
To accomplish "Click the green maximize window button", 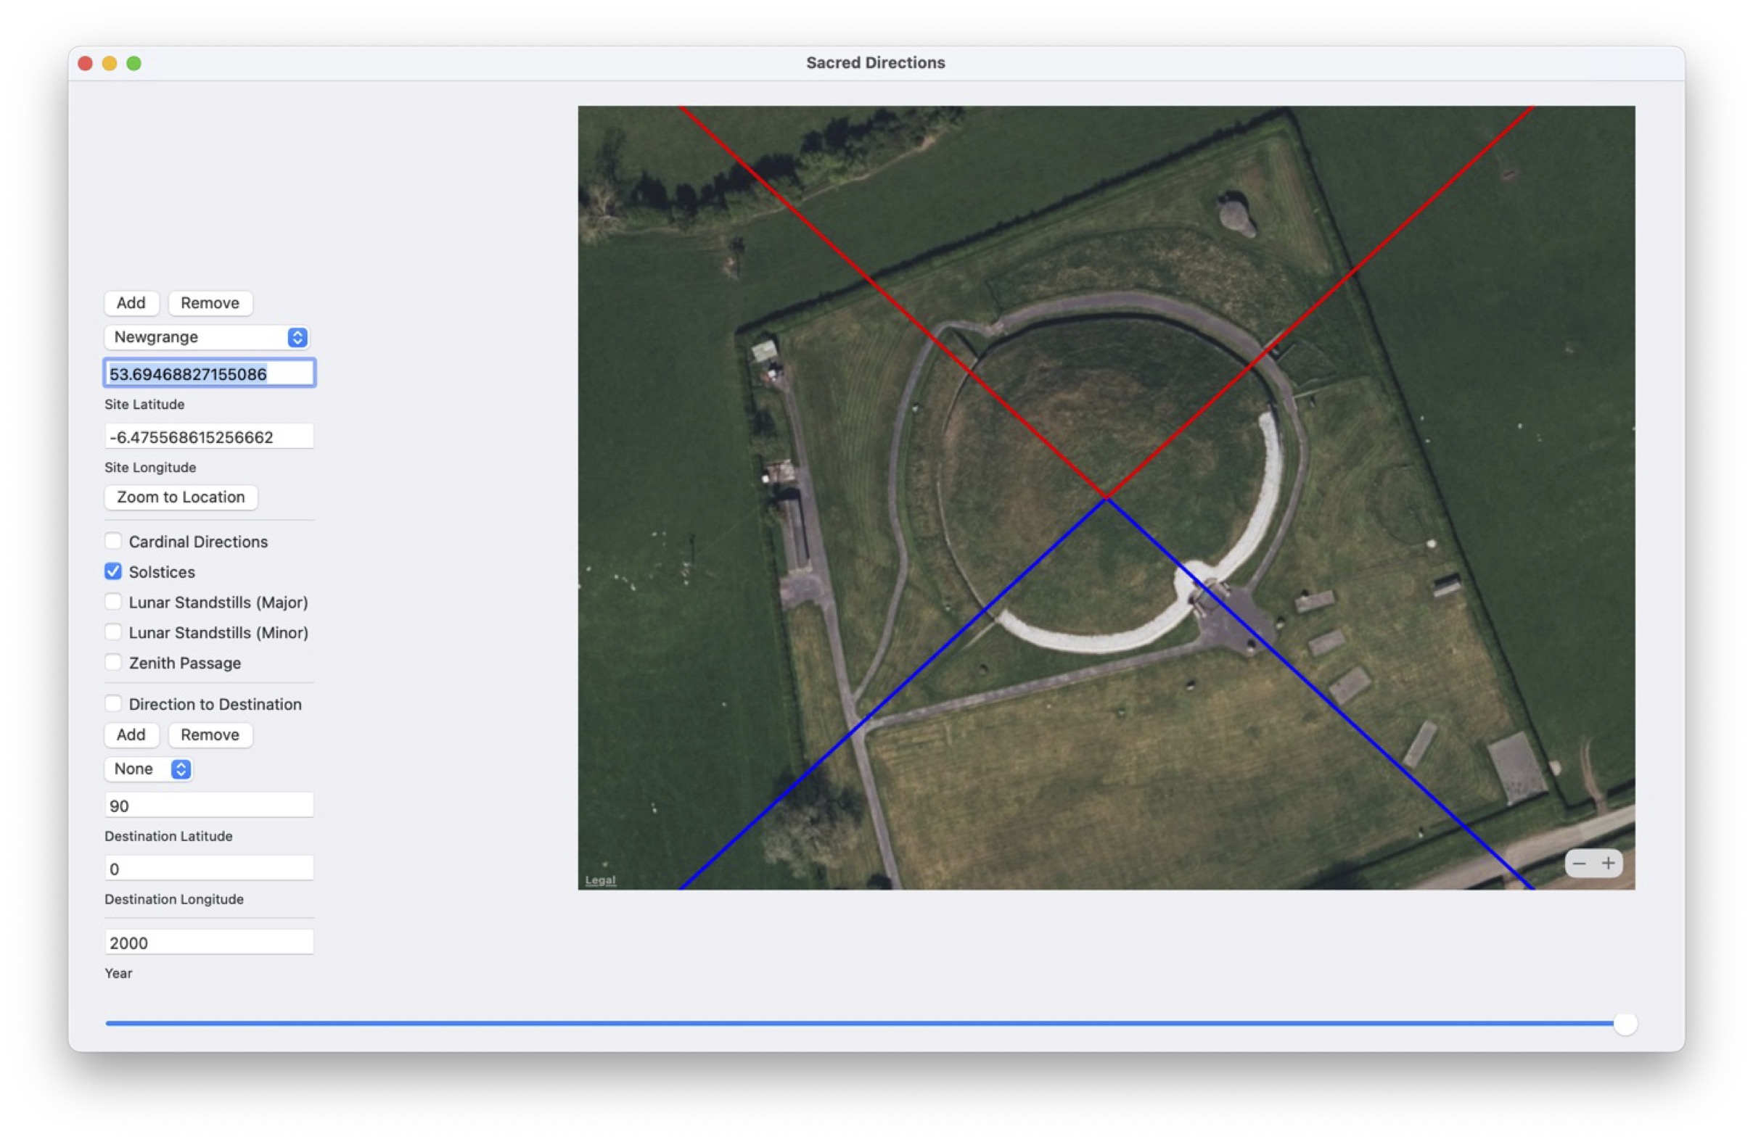I will [134, 63].
